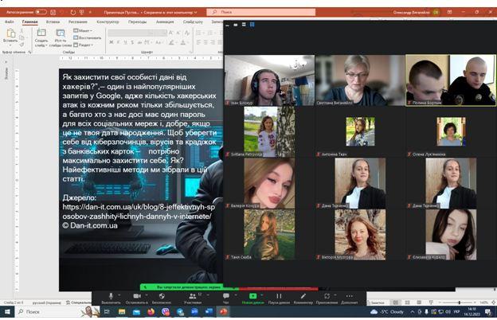The width and height of the screenshot is (497, 320).
Task: Open the Рисование ribbon tab
Action: 78,21
